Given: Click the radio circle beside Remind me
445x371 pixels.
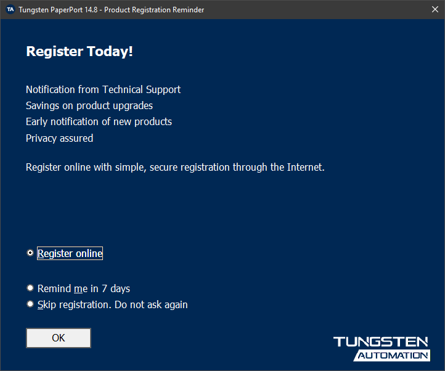Looking at the screenshot, I should coord(30,288).
